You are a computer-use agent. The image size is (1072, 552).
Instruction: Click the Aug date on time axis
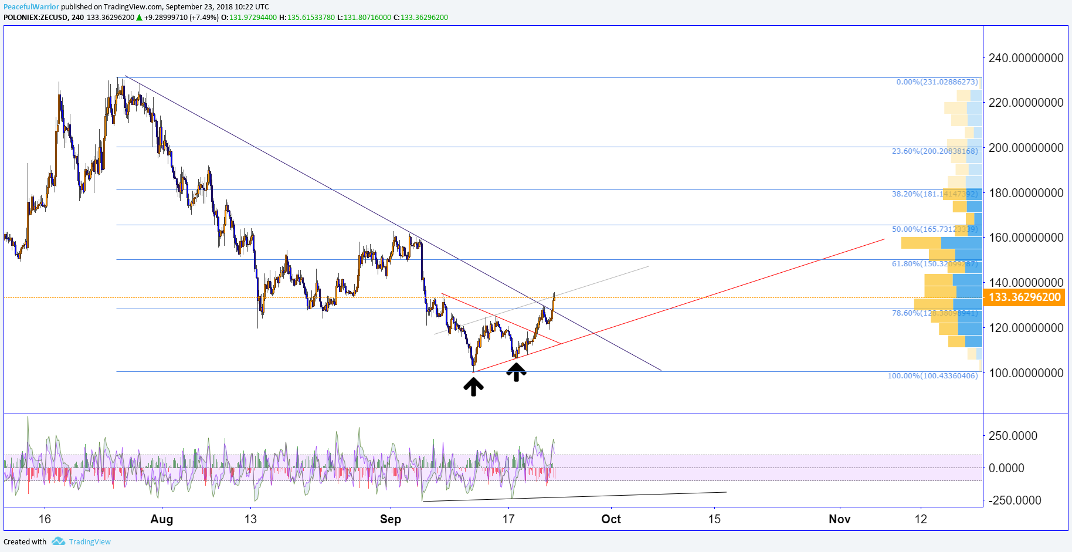(x=162, y=519)
